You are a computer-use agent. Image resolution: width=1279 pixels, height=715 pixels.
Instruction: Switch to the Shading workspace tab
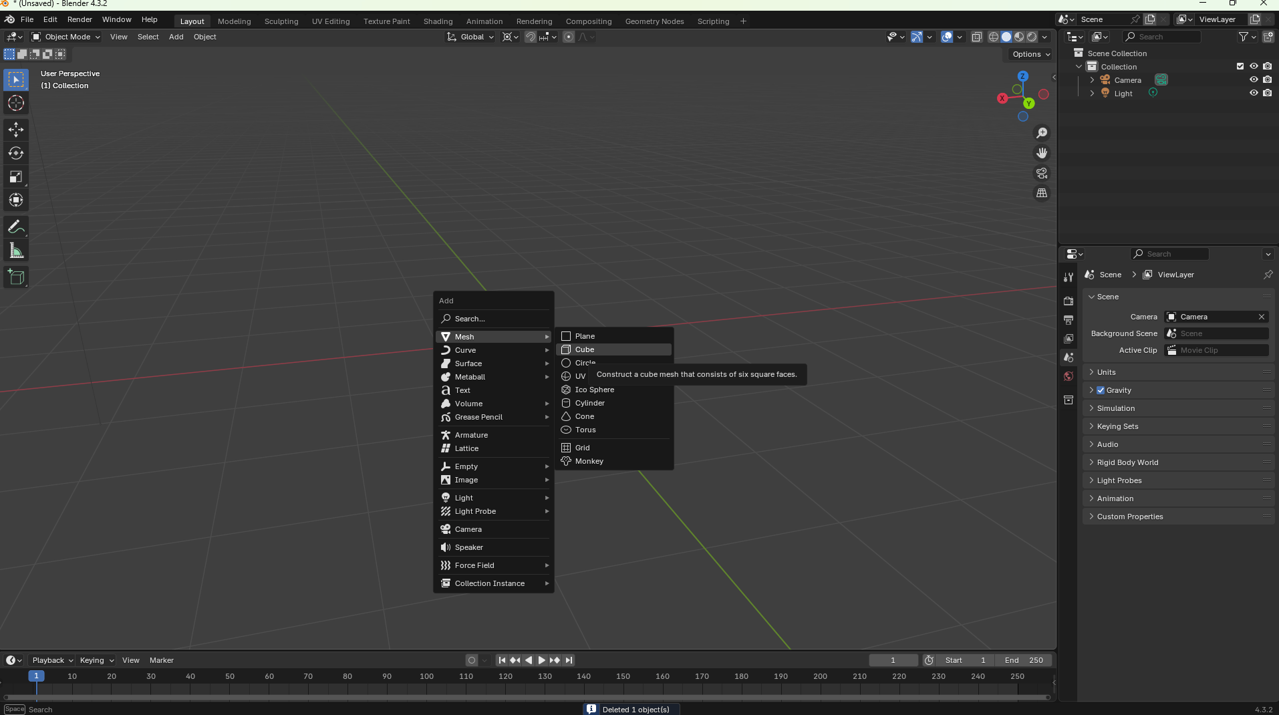pyautogui.click(x=438, y=21)
